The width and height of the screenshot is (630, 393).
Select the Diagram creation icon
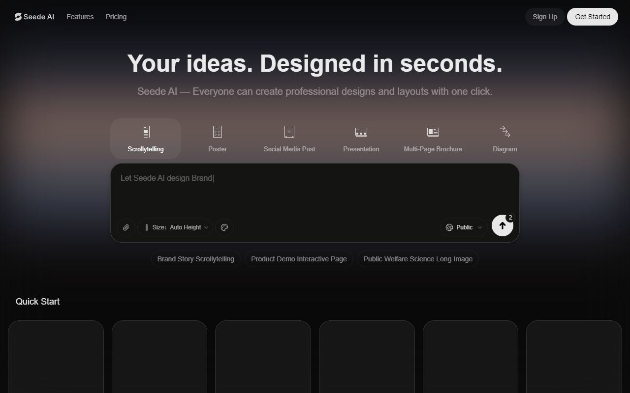click(505, 132)
